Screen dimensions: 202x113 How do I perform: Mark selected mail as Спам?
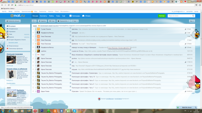tap(52, 21)
